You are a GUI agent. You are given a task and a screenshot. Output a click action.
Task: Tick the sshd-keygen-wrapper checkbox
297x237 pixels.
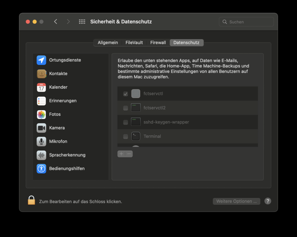pyautogui.click(x=125, y=122)
